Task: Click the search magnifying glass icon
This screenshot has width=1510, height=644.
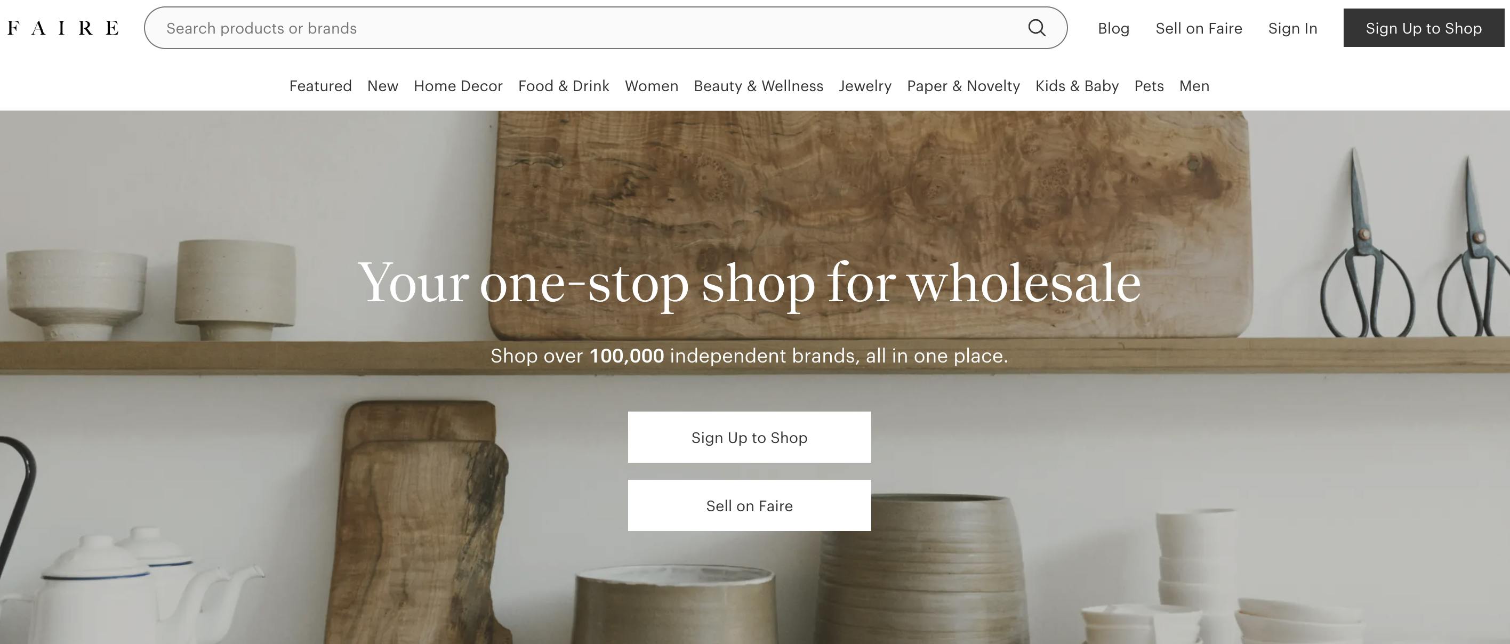Action: 1037,28
